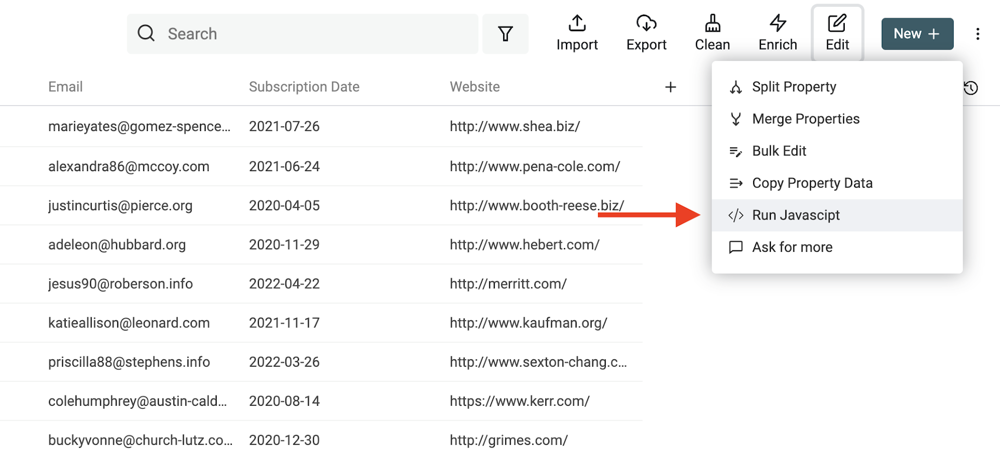Focus the Search input field
This screenshot has width=1000, height=452.
[x=312, y=34]
